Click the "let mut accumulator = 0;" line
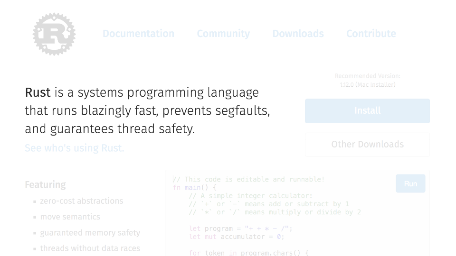This screenshot has width=456, height=256. point(237,237)
